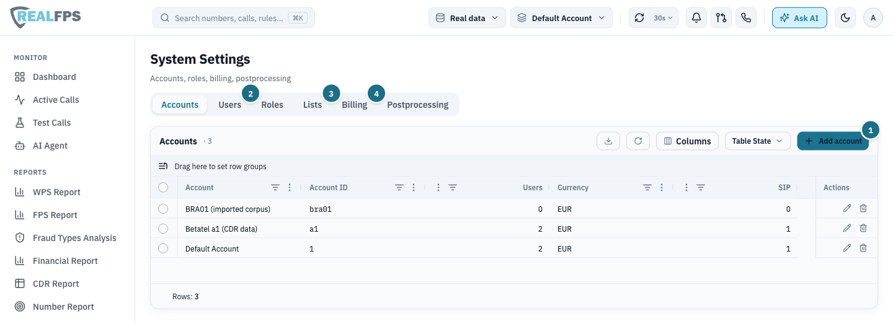Click the routing branches icon in top bar
Viewport: 893px width, 324px height.
[x=721, y=18]
